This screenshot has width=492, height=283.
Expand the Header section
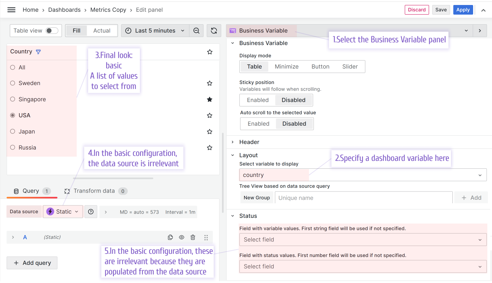pos(249,142)
